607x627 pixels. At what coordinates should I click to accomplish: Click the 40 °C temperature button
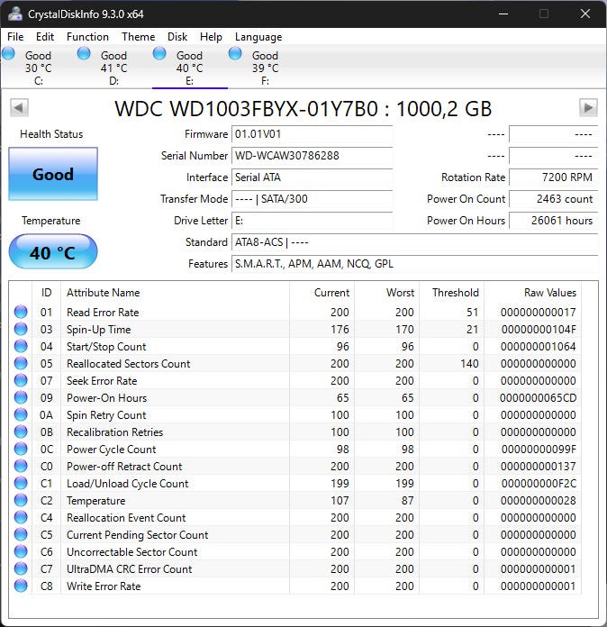(x=52, y=253)
